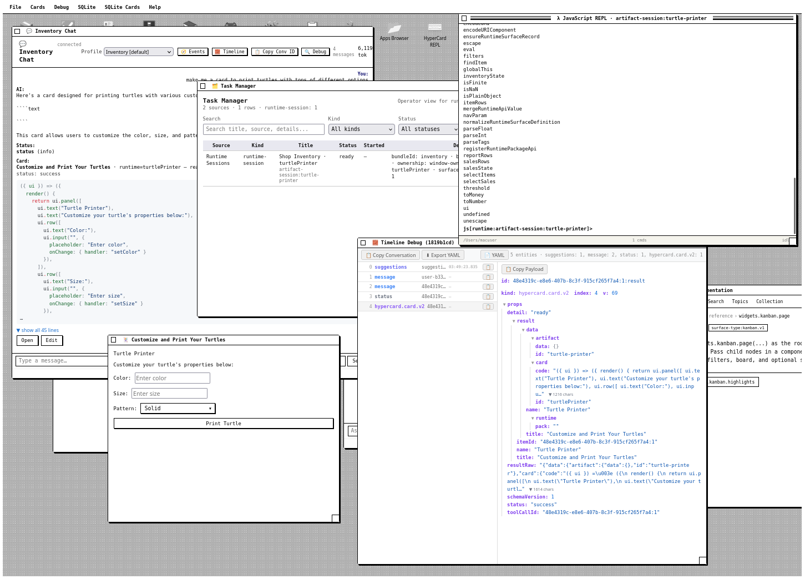Copy the hypercard.card.v2 row with clipboard icon
Screen dimensions: 805x579
[488, 306]
